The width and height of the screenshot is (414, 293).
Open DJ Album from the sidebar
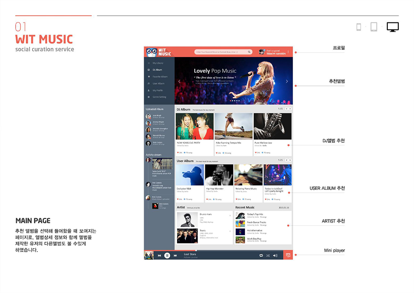(148, 69)
